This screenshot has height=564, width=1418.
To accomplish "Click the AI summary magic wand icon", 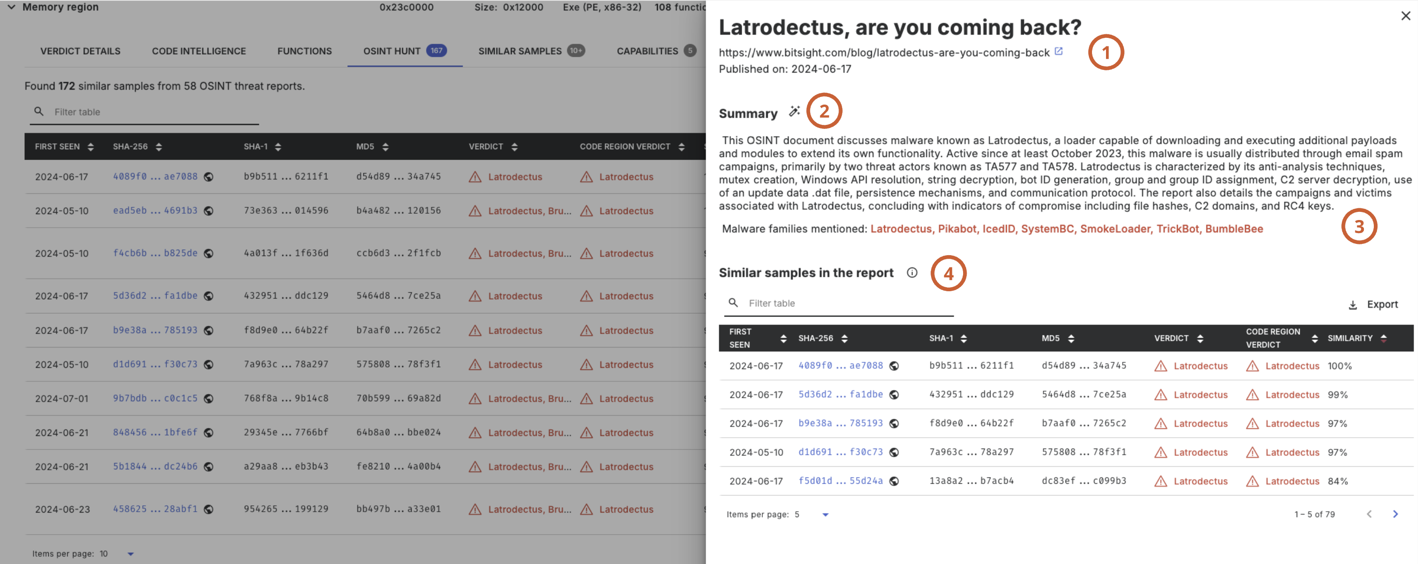I will pyautogui.click(x=794, y=111).
